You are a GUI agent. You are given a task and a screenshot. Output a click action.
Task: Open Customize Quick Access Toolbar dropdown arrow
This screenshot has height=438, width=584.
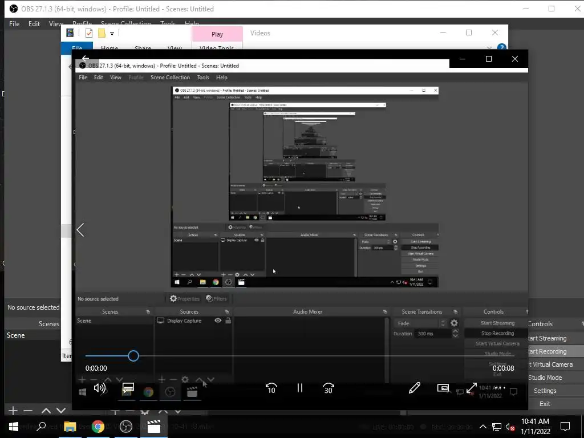pyautogui.click(x=112, y=34)
